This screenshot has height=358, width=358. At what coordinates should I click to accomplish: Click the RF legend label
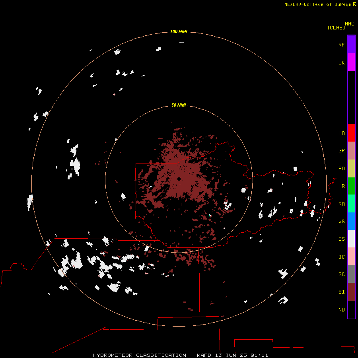coord(341,45)
